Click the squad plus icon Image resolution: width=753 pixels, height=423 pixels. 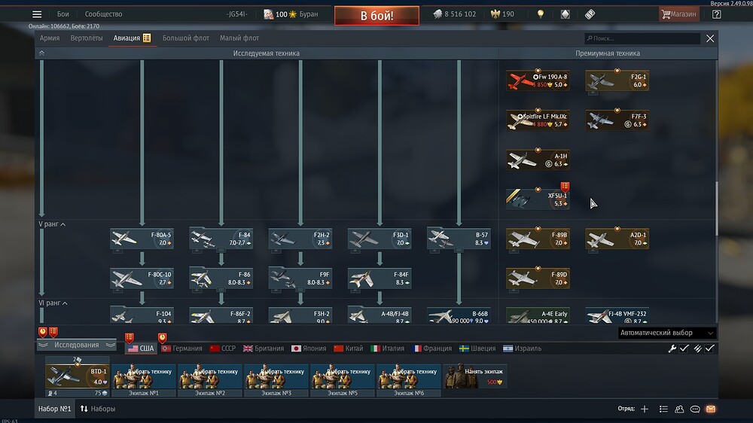644,409
